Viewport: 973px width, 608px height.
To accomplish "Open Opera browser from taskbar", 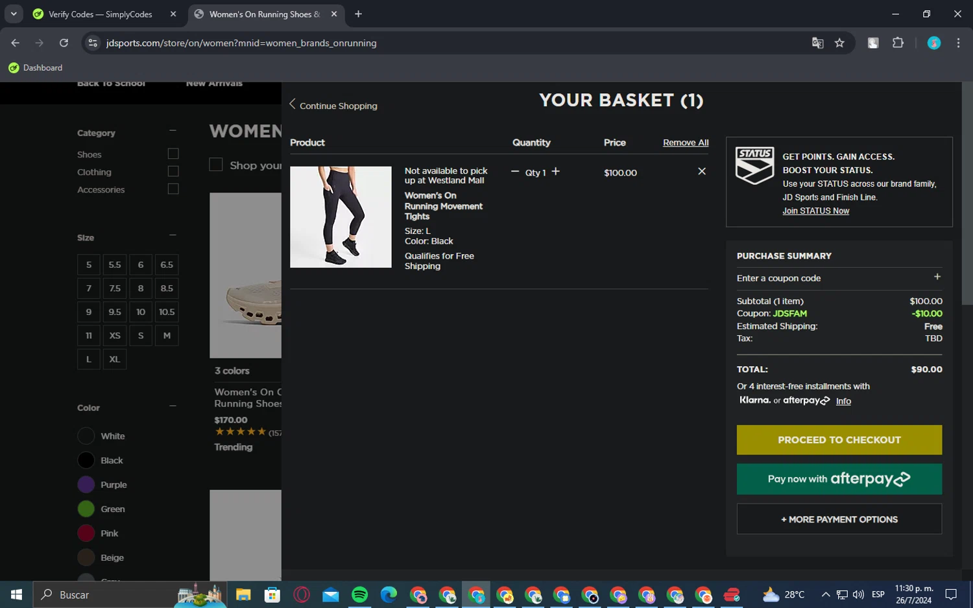I will pyautogui.click(x=302, y=594).
